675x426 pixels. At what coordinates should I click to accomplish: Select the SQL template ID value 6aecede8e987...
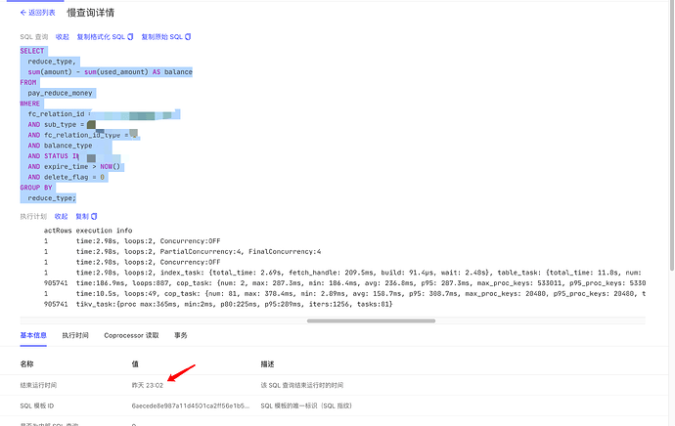[x=191, y=405]
